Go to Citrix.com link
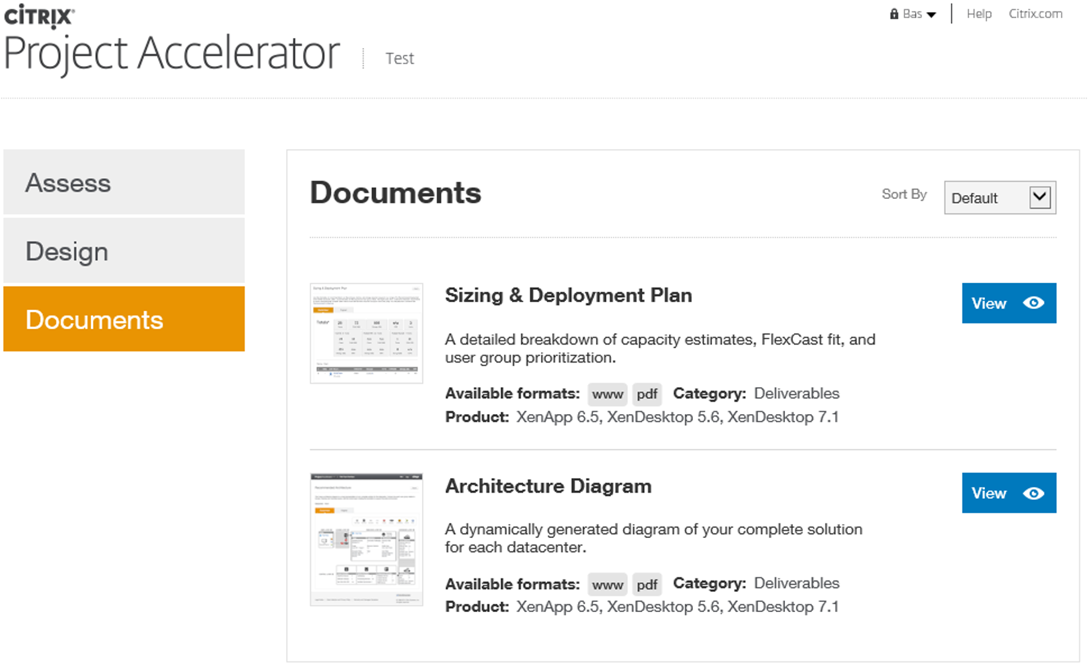Viewport: 1088px width, 668px height. pyautogui.click(x=1036, y=14)
